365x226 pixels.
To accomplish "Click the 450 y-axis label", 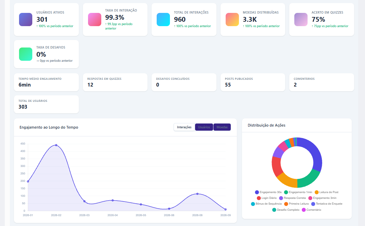I will point(23,144).
